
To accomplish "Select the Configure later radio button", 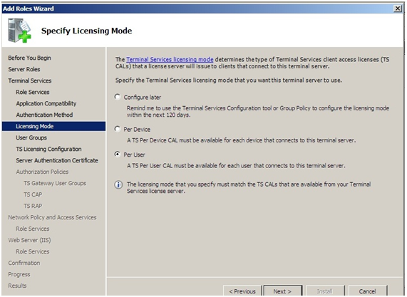I will point(118,97).
